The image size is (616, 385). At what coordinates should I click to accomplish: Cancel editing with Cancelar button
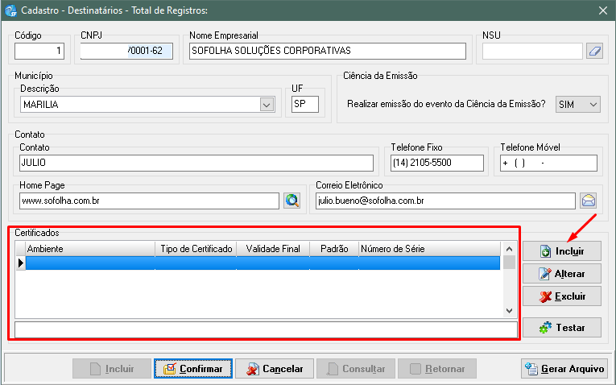pos(275,369)
